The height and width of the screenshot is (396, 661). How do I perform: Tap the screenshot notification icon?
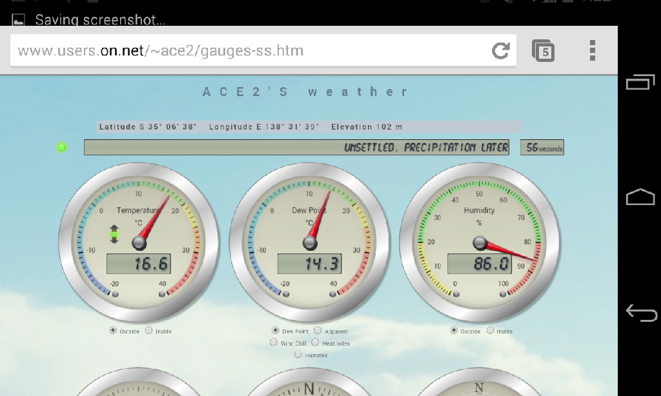(18, 20)
